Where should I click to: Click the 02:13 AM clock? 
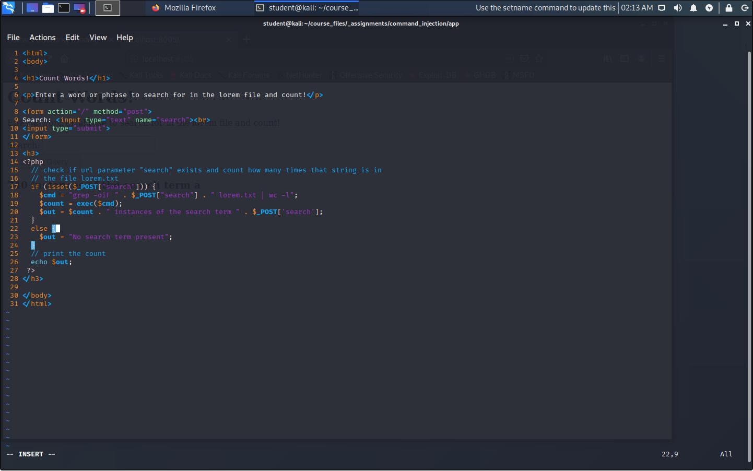[637, 8]
